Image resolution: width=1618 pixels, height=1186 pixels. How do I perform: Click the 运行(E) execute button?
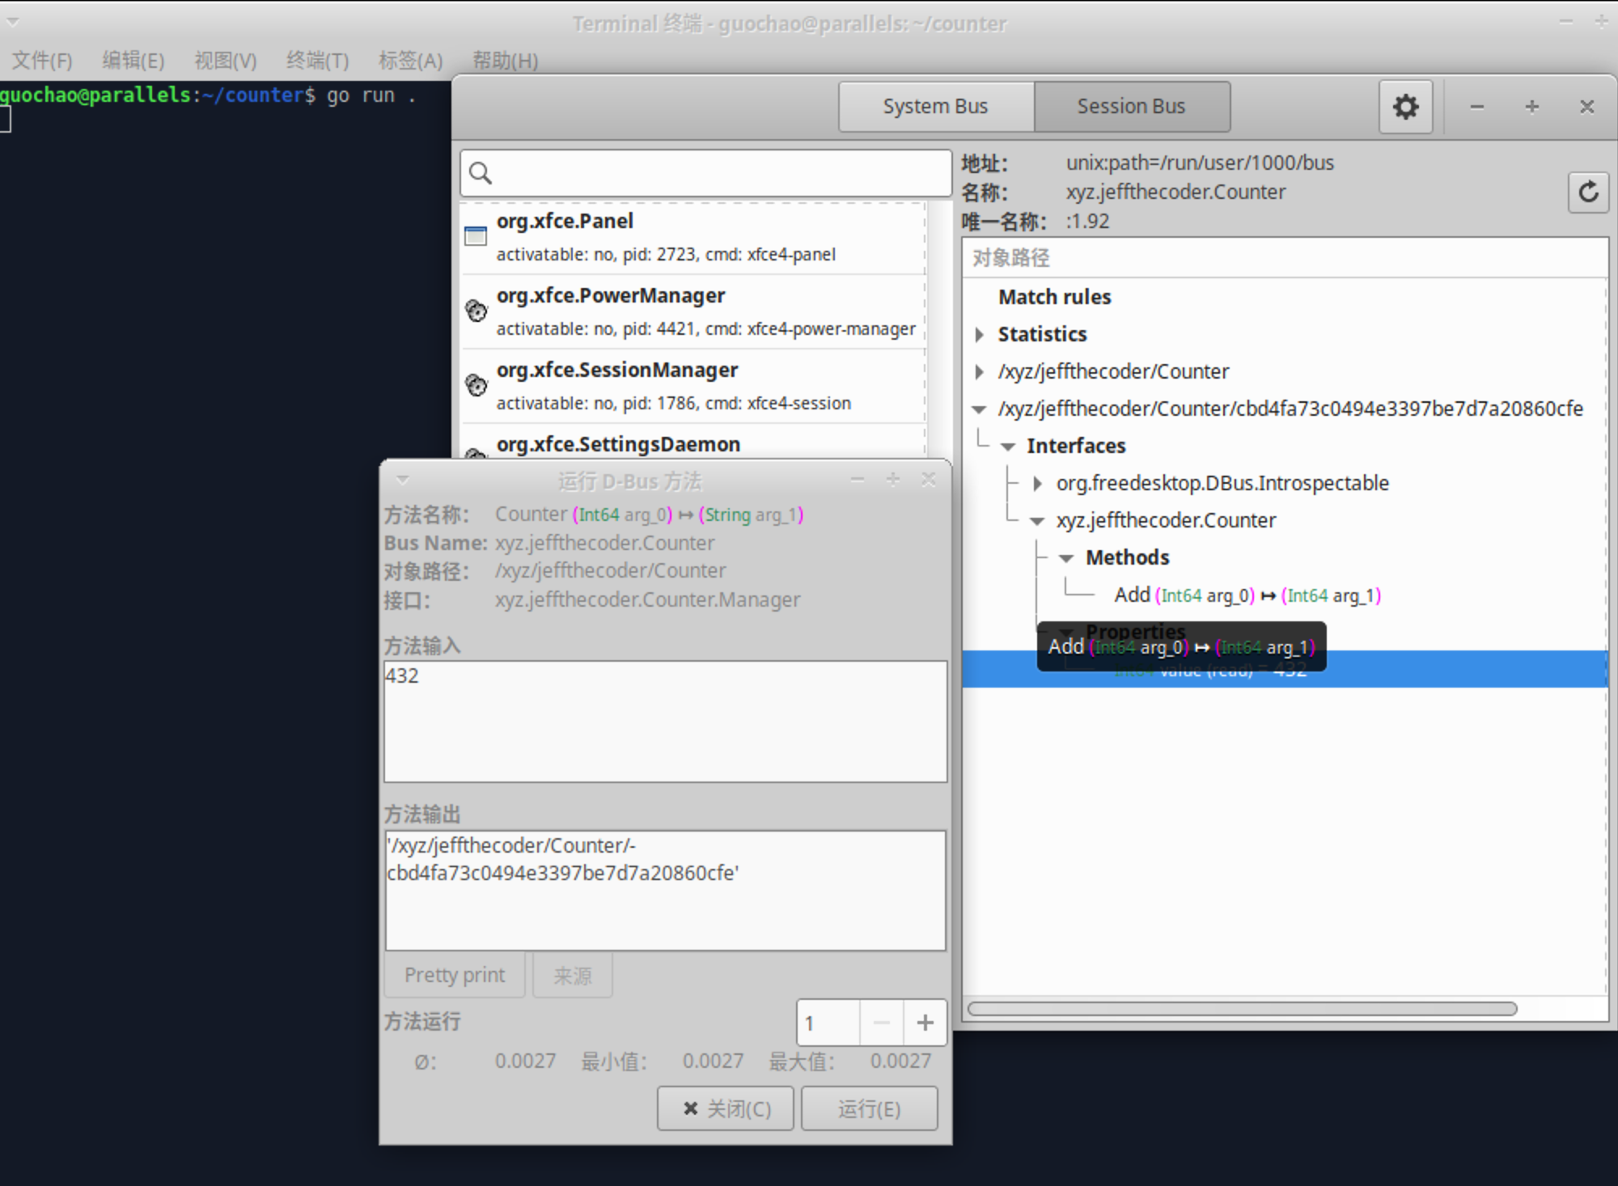coord(870,1108)
